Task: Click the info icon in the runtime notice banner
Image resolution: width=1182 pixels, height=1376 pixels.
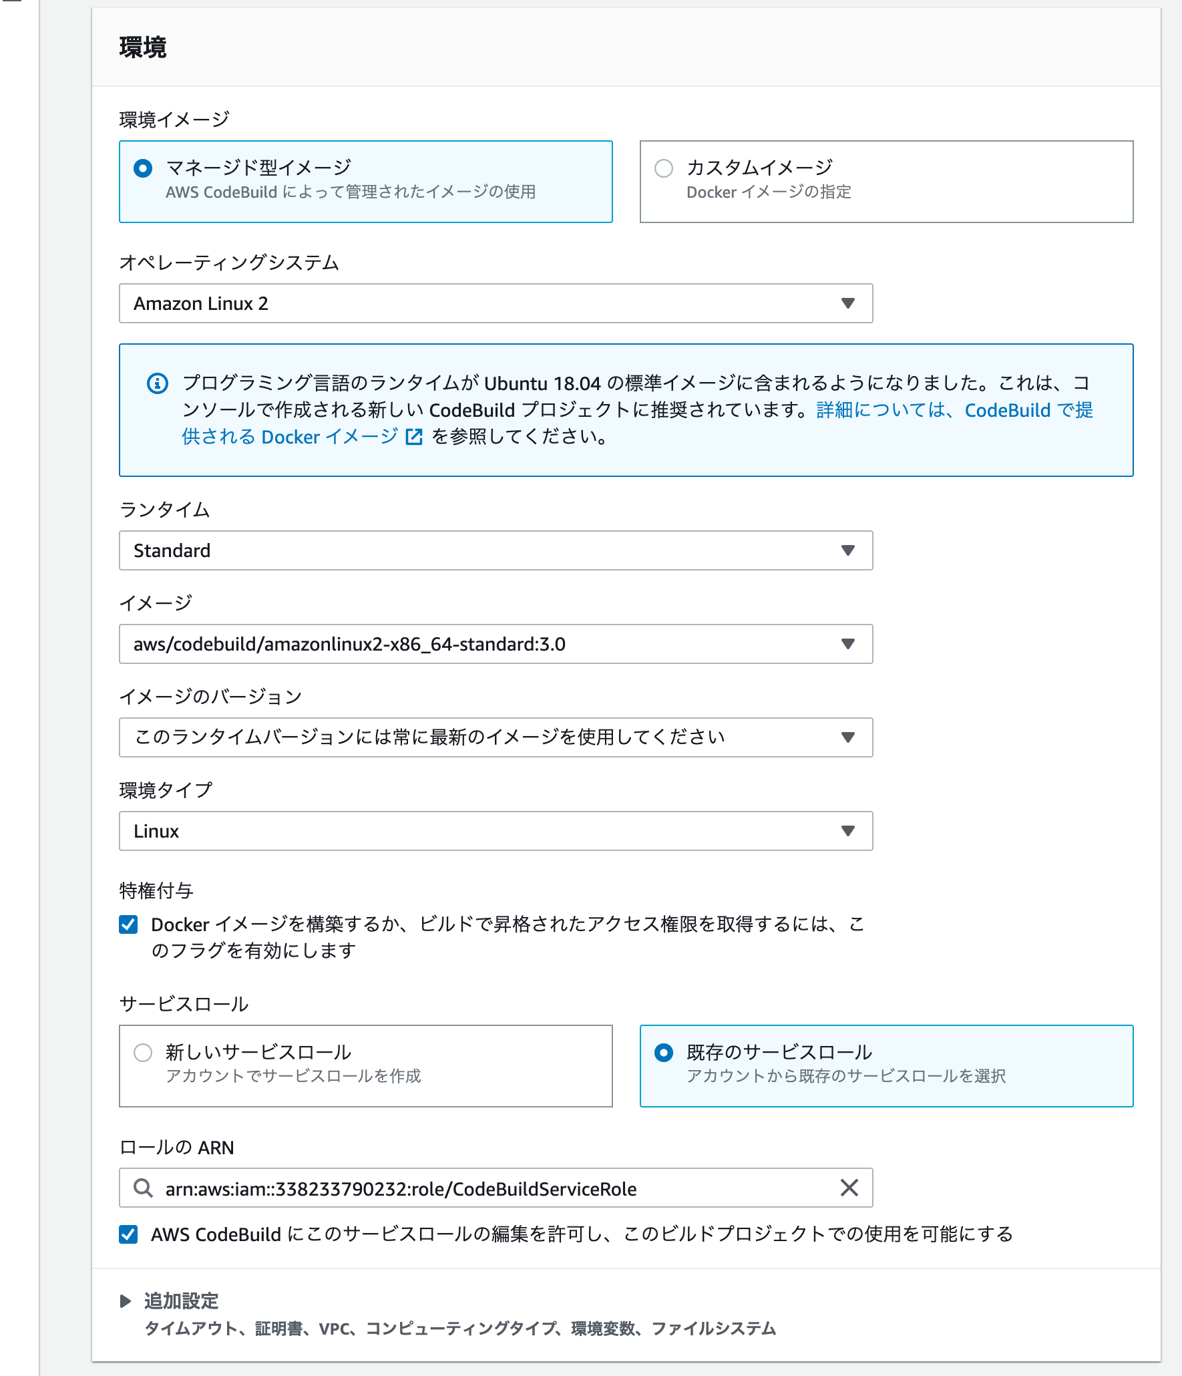Action: pos(156,382)
